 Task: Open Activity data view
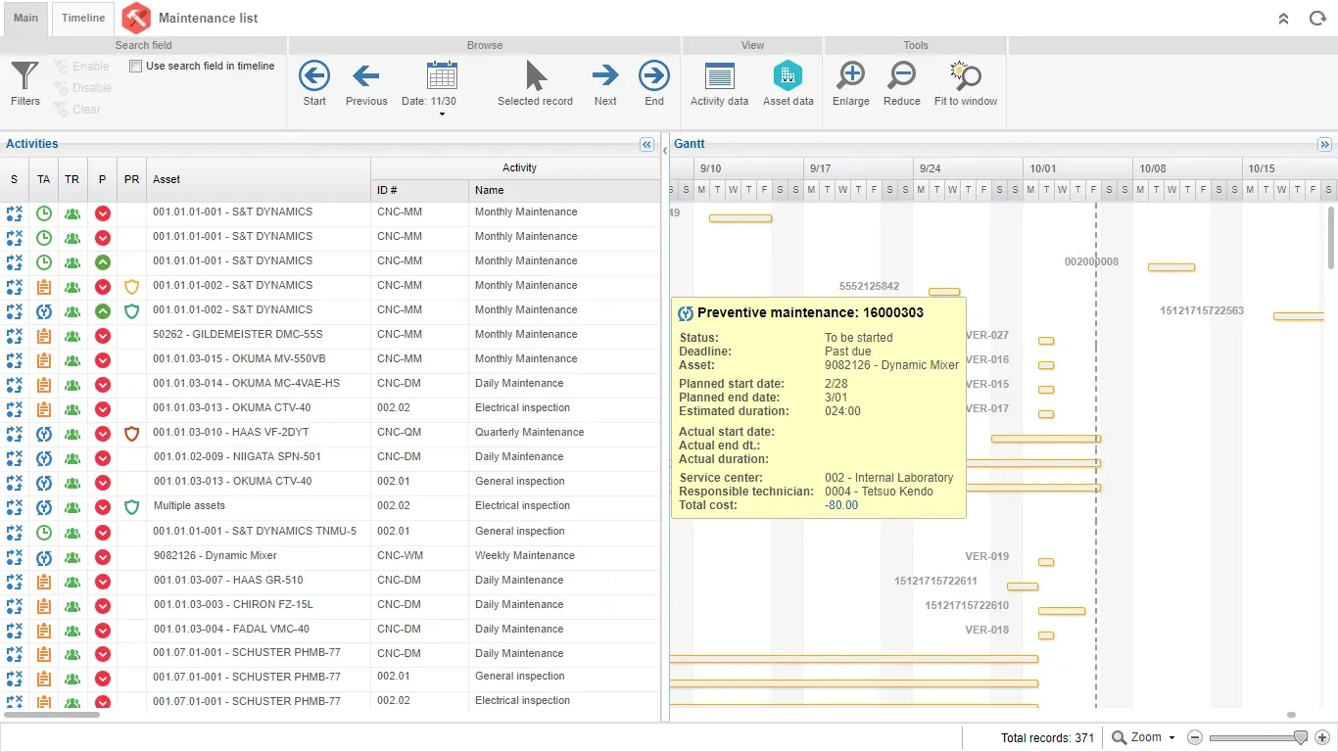[x=719, y=83]
